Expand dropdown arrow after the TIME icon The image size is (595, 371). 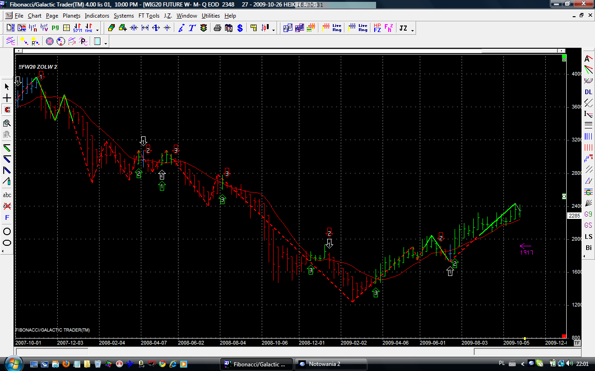[x=98, y=30]
